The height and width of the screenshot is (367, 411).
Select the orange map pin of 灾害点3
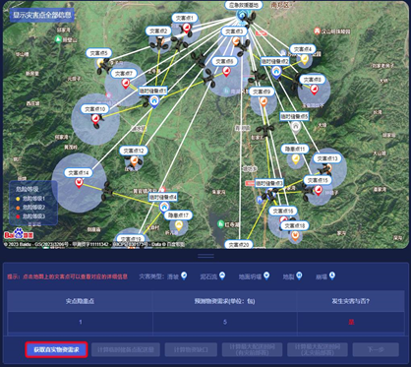click(x=236, y=41)
